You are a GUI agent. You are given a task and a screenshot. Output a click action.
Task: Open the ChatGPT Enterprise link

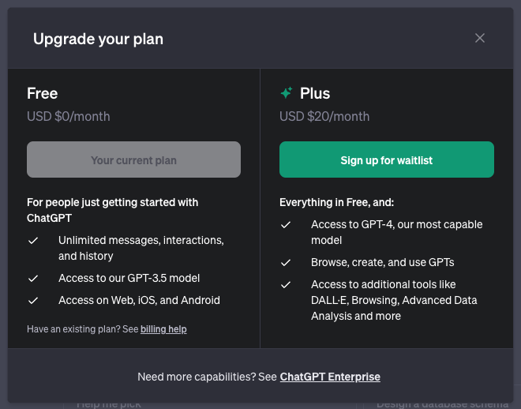pos(330,377)
